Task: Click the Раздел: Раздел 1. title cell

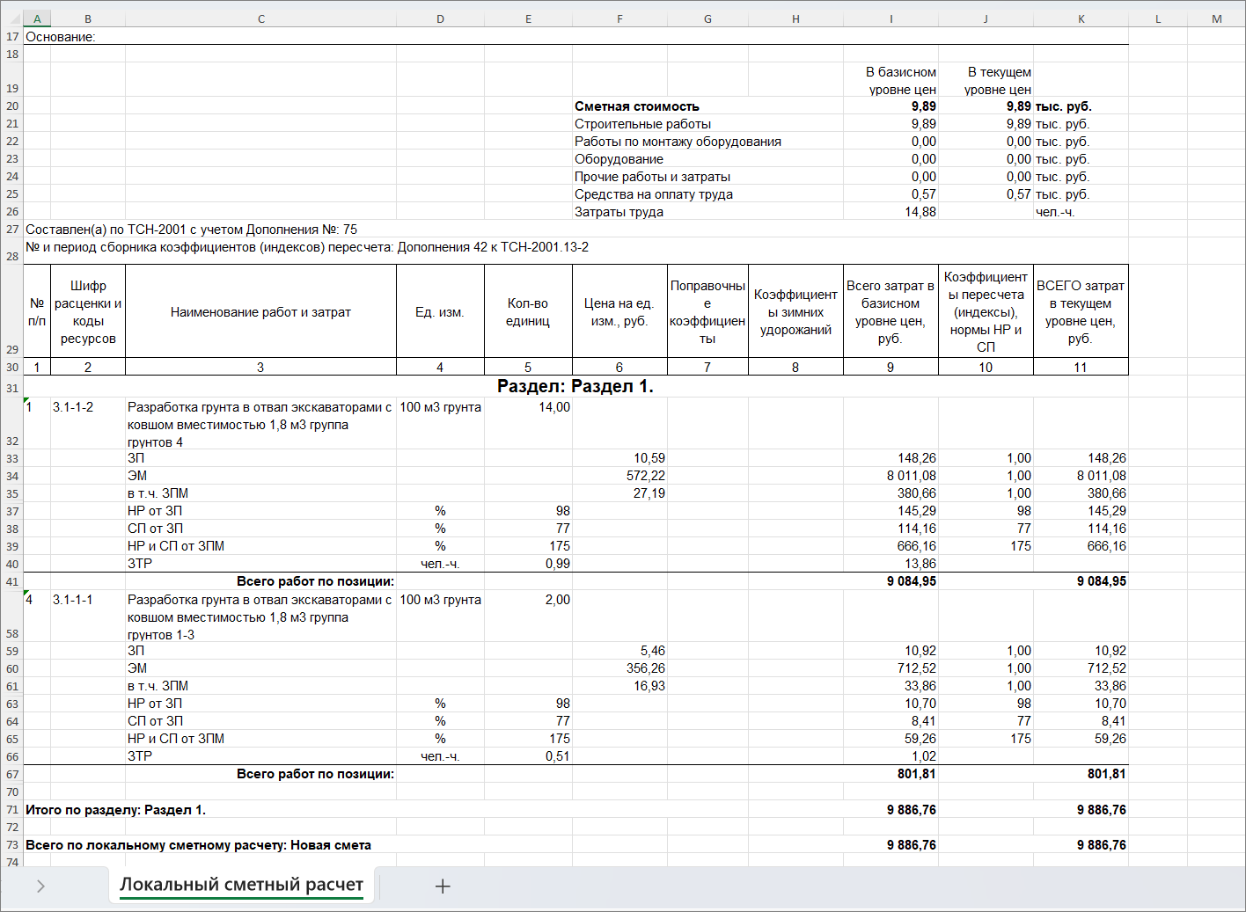Action: 575,386
